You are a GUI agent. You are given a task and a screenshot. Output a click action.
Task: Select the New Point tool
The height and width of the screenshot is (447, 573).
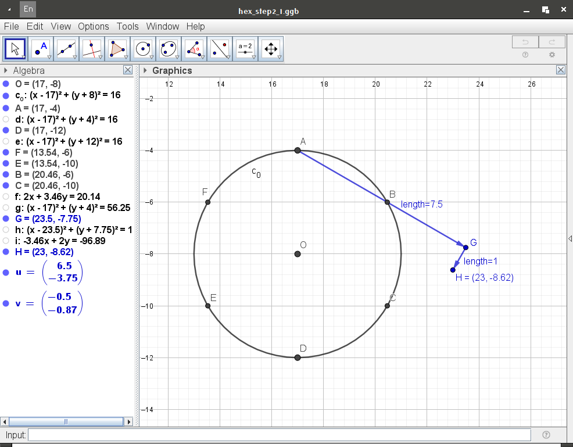coord(41,49)
